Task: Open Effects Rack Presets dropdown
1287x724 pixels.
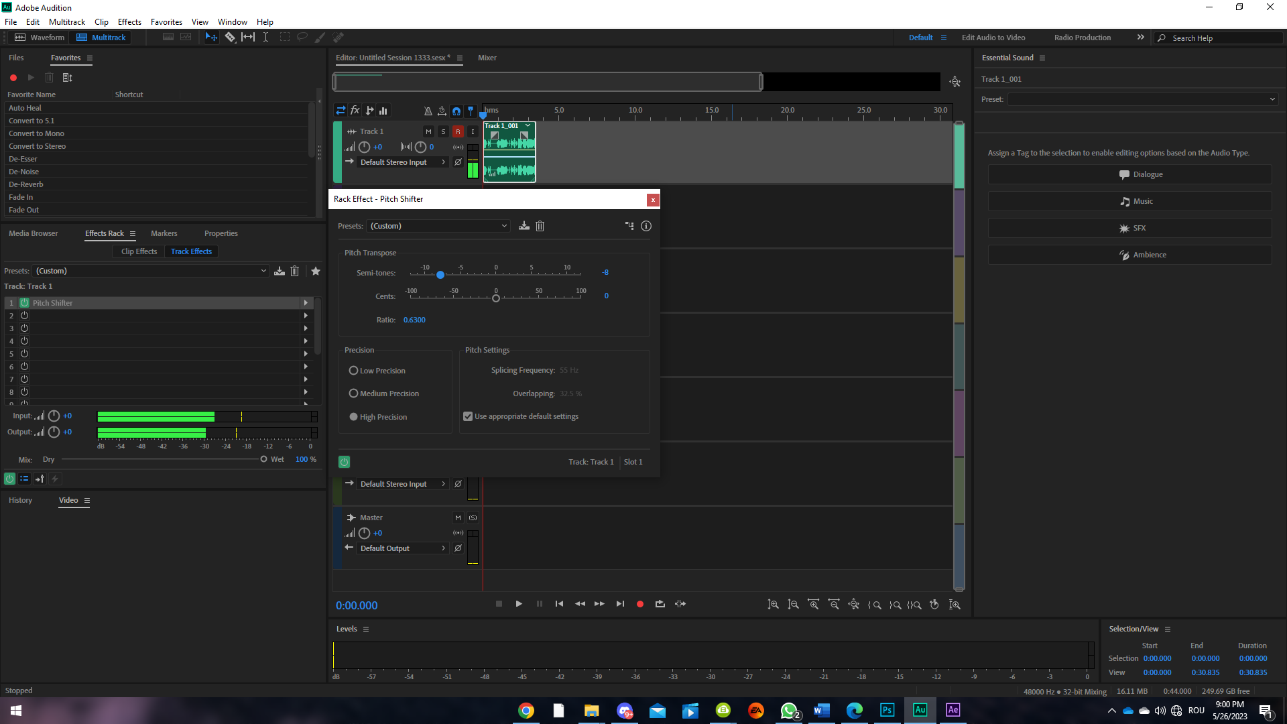Action: 151,271
